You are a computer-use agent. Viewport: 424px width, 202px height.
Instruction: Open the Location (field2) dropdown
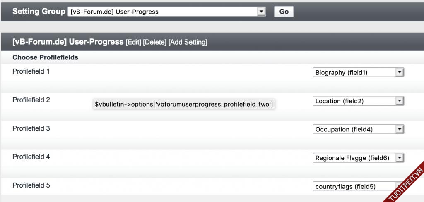click(x=358, y=101)
